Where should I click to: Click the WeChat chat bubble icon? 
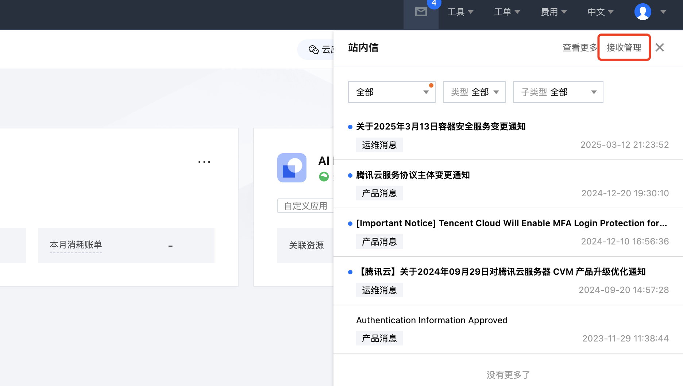coord(314,50)
